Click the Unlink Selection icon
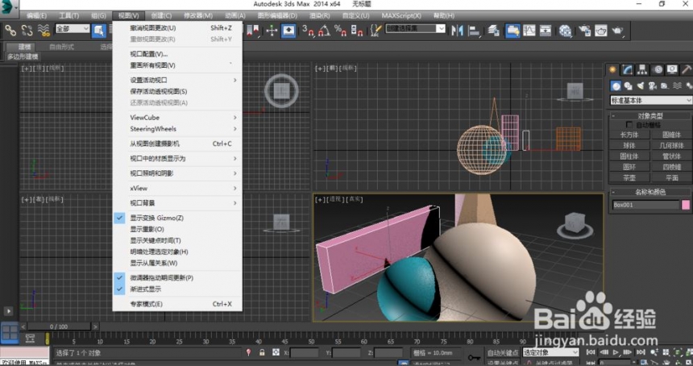 pos(27,30)
